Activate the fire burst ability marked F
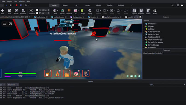Screen dimensions: 186x105 (x=67, y=73)
